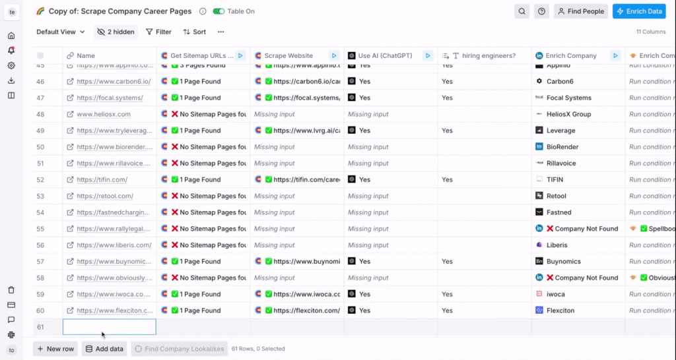Click the Enrich Data button
Viewport: 676px width, 360px height.
pos(638,11)
